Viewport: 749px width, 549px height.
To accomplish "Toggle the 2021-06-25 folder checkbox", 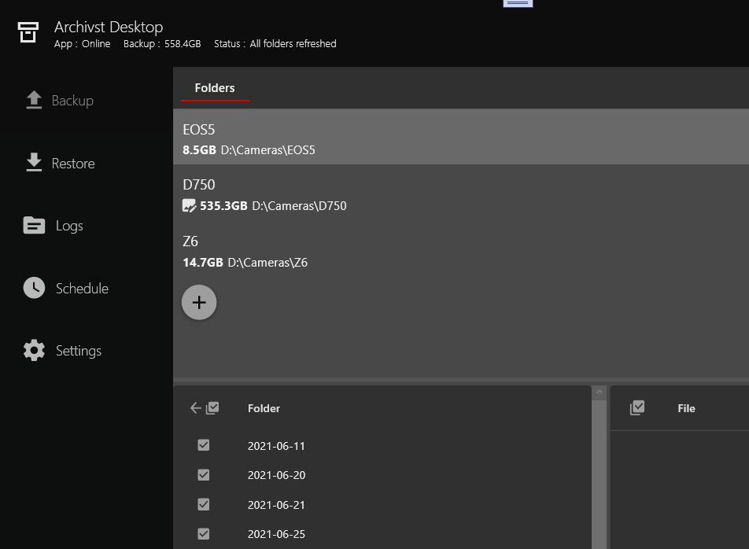I will pos(204,534).
